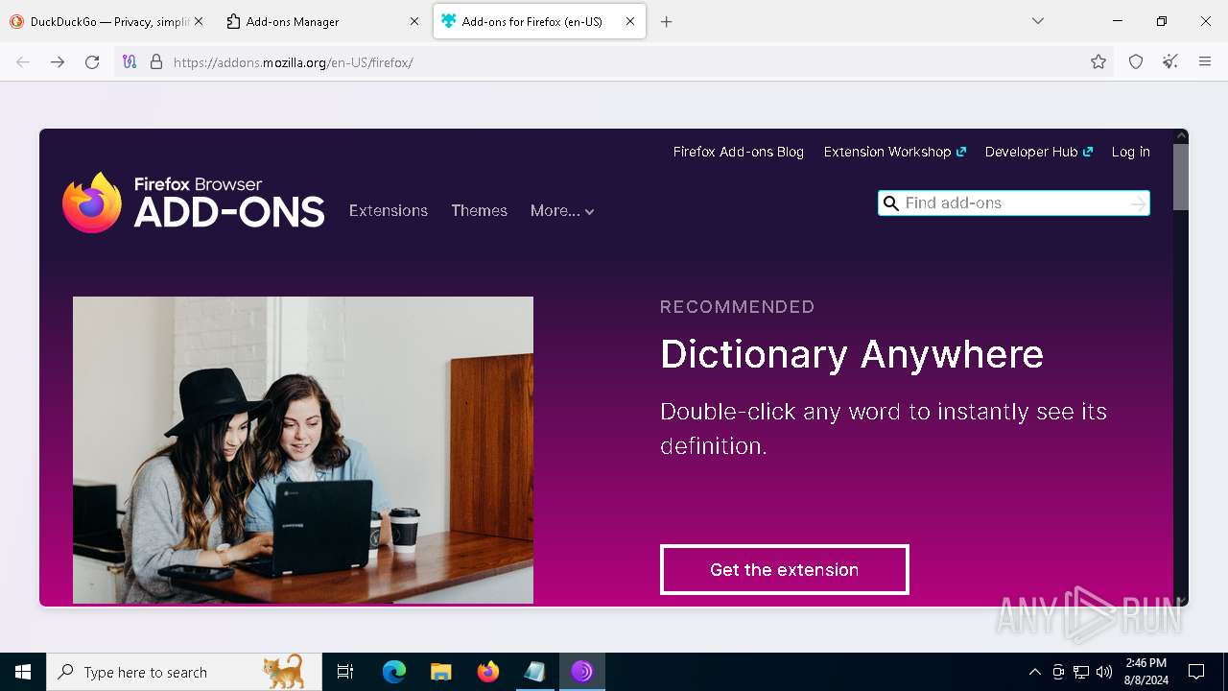
Task: Click Windows taskbar search box
Action: 184,672
